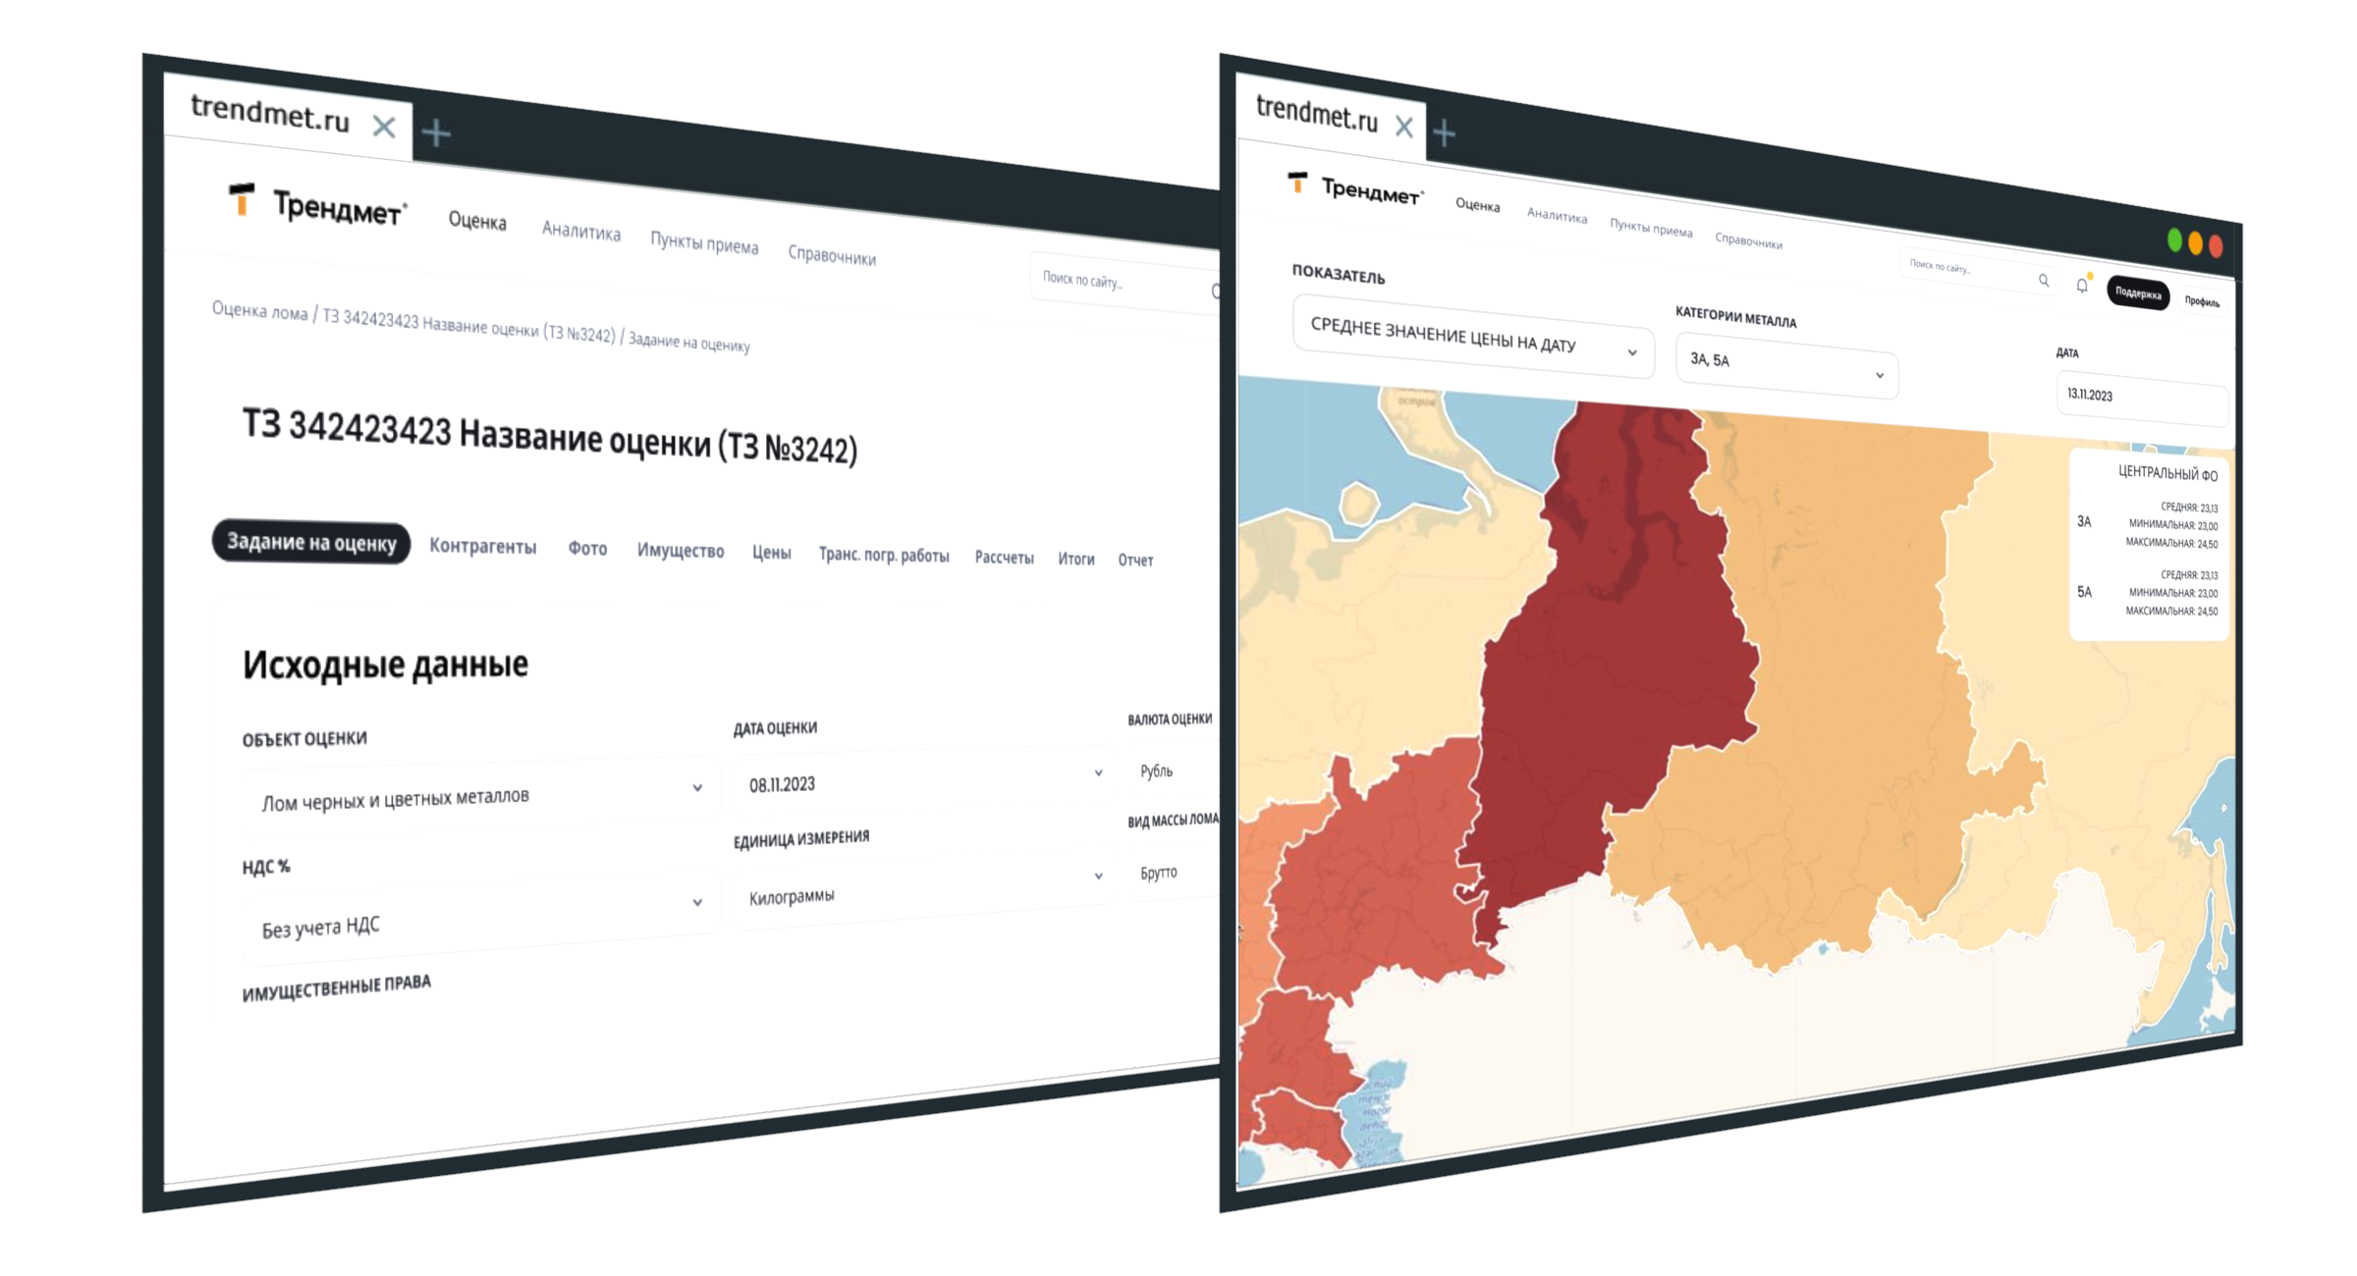2357x1276 pixels.
Task: Open the Цены tab
Action: (x=771, y=553)
